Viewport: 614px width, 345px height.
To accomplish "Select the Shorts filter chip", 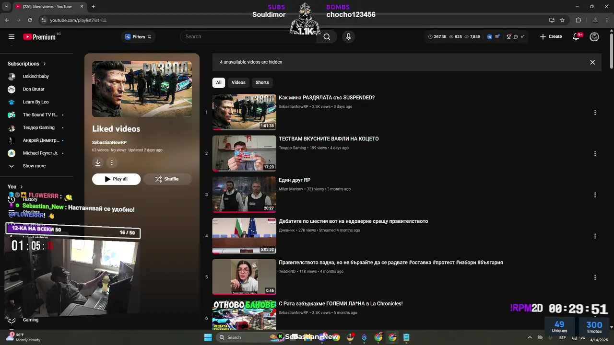I will click(x=262, y=82).
